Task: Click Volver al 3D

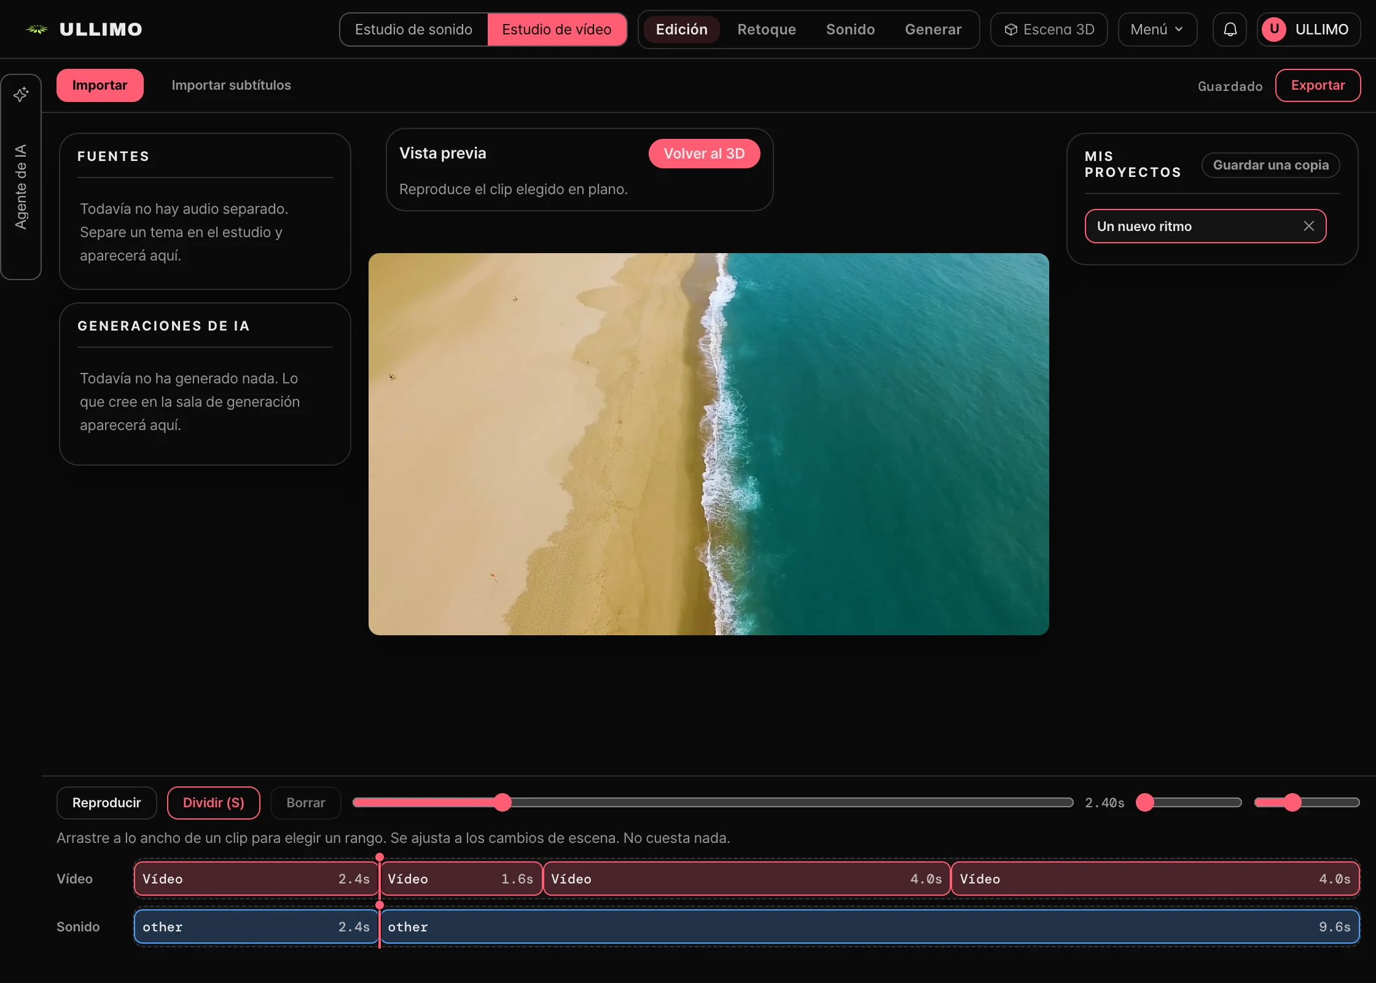Action: (x=704, y=154)
